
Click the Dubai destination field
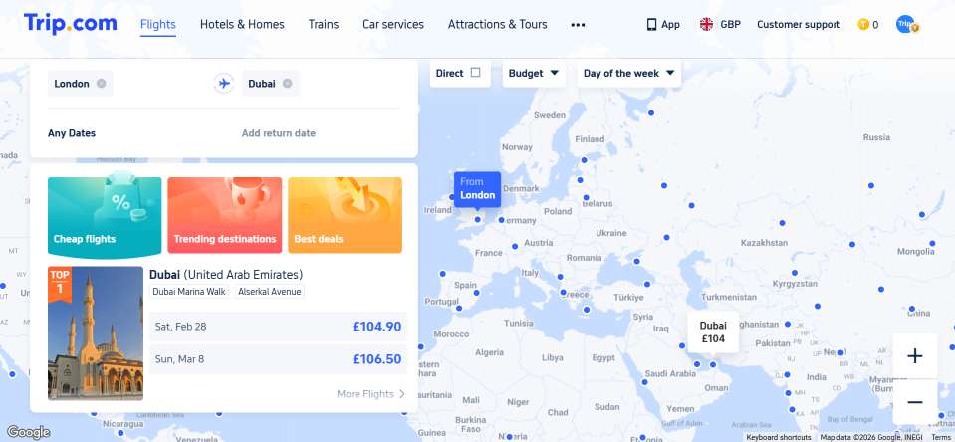pos(271,84)
